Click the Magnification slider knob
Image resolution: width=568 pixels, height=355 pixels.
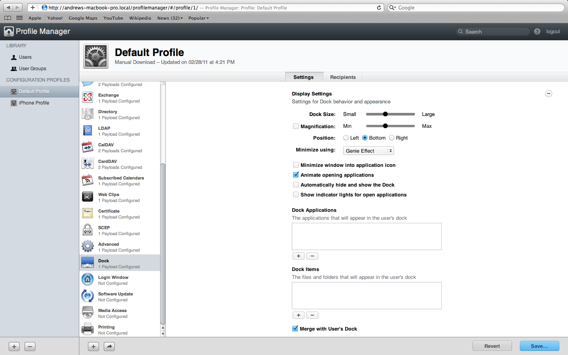(385, 126)
